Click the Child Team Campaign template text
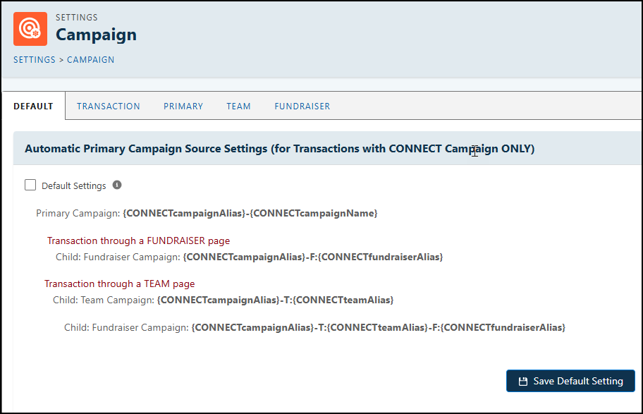The image size is (643, 414). pyautogui.click(x=275, y=300)
